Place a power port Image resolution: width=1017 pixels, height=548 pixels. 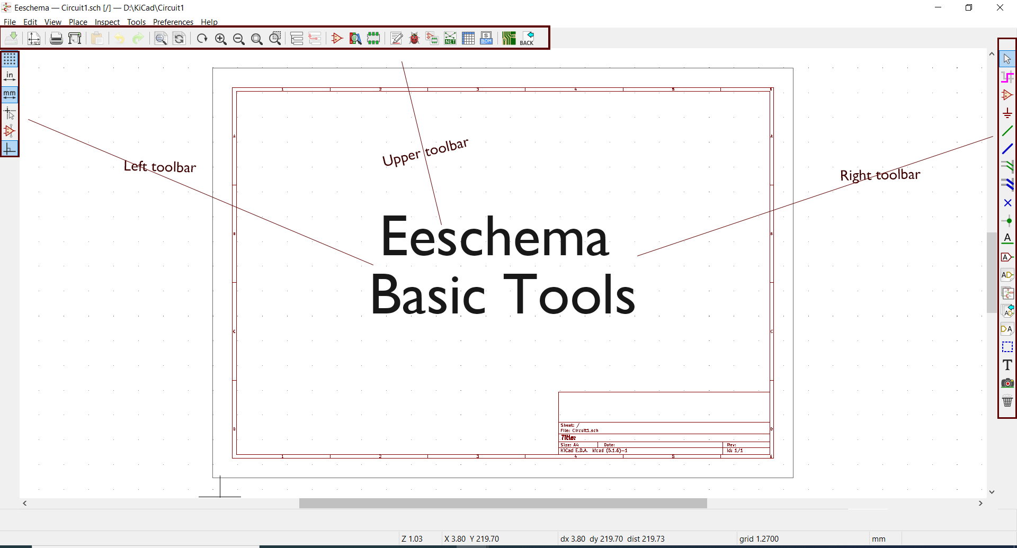click(1008, 113)
